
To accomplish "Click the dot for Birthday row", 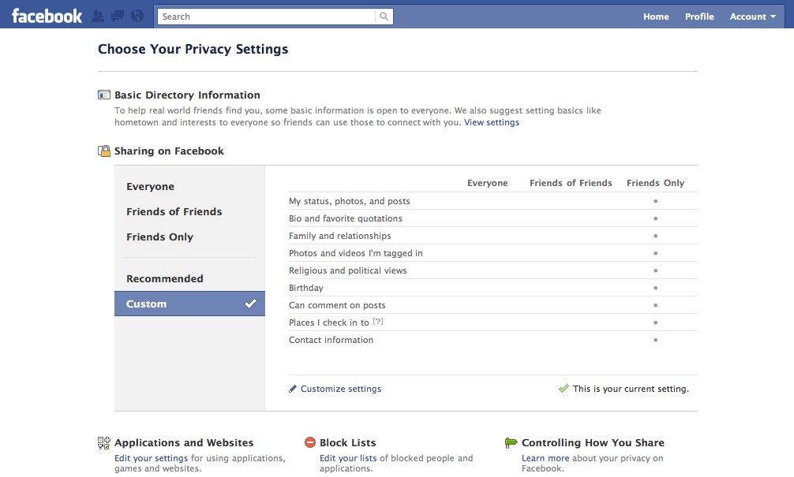I will tap(655, 288).
